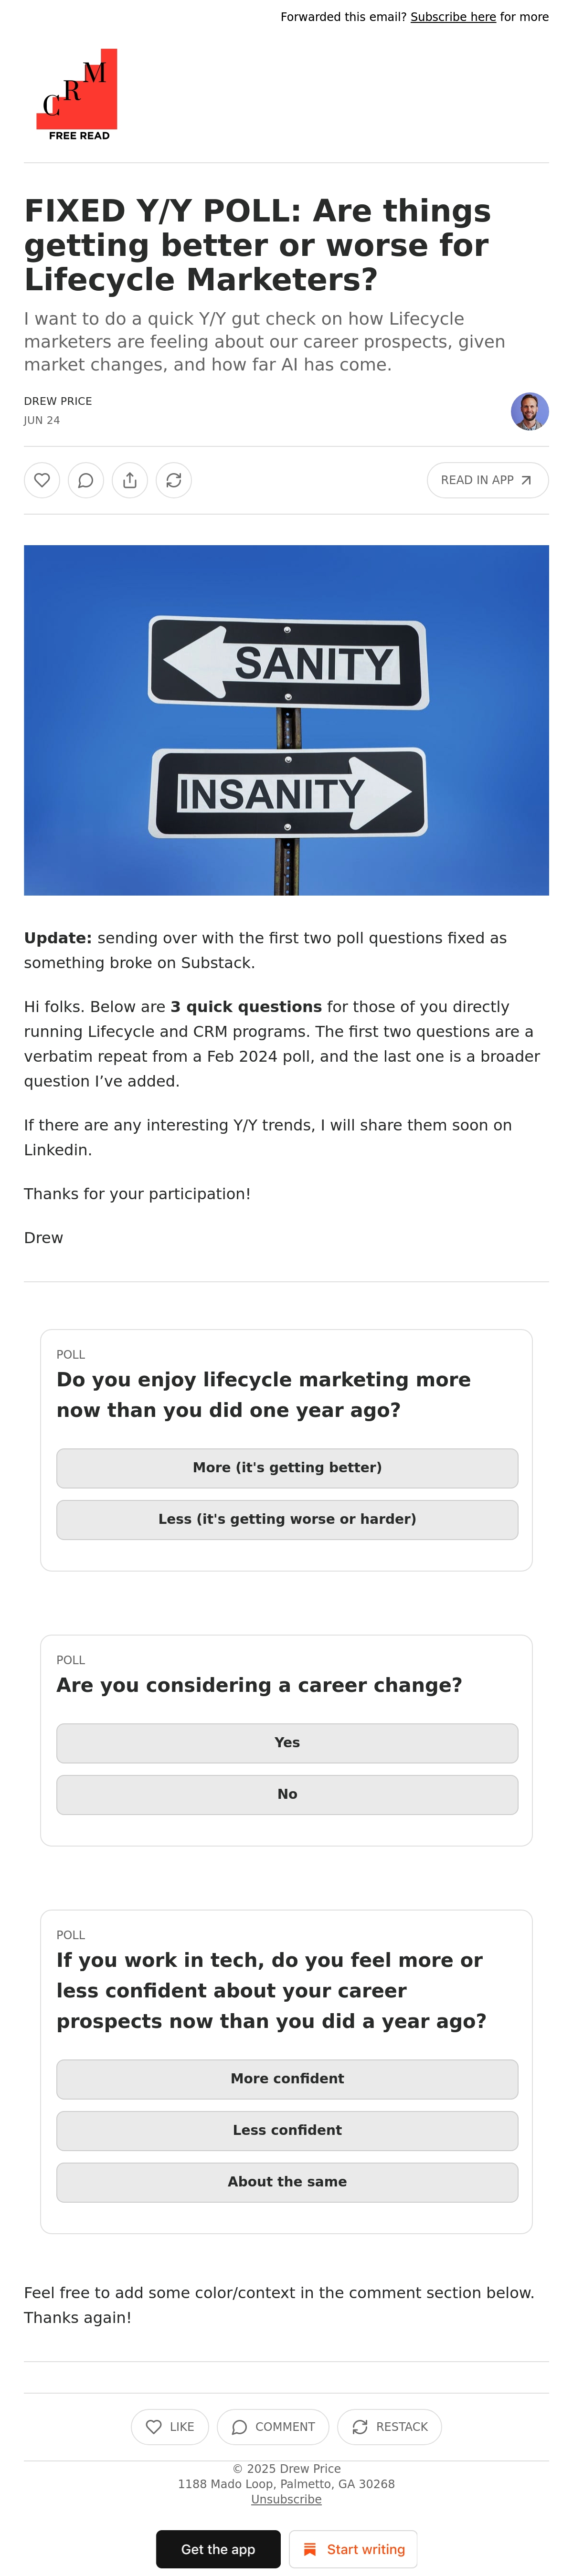Vote Less (it's getting worse or harder)
Viewport: 573px width, 2576px height.
coord(287,1519)
